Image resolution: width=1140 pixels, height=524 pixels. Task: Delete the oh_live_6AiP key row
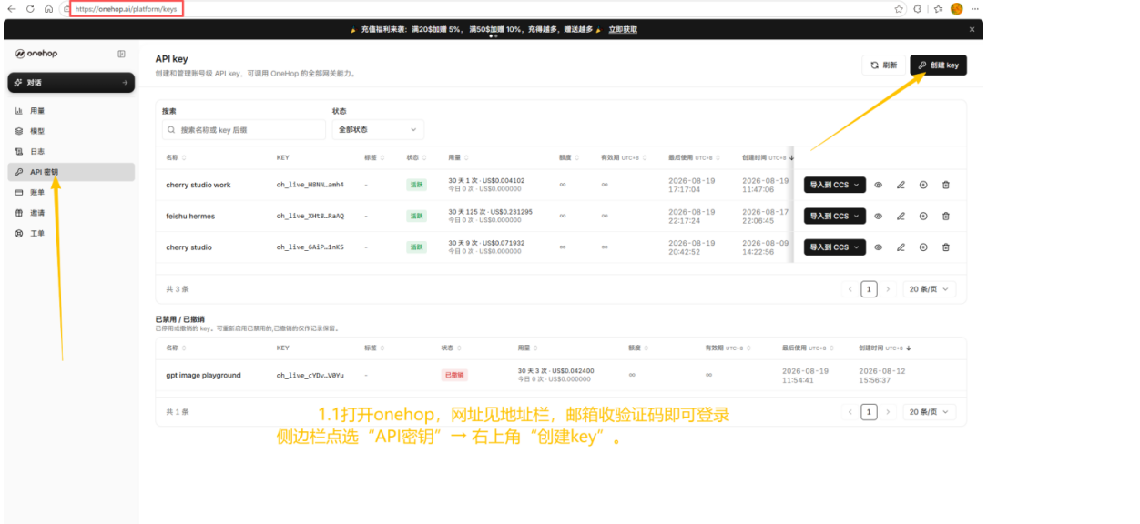pos(945,247)
